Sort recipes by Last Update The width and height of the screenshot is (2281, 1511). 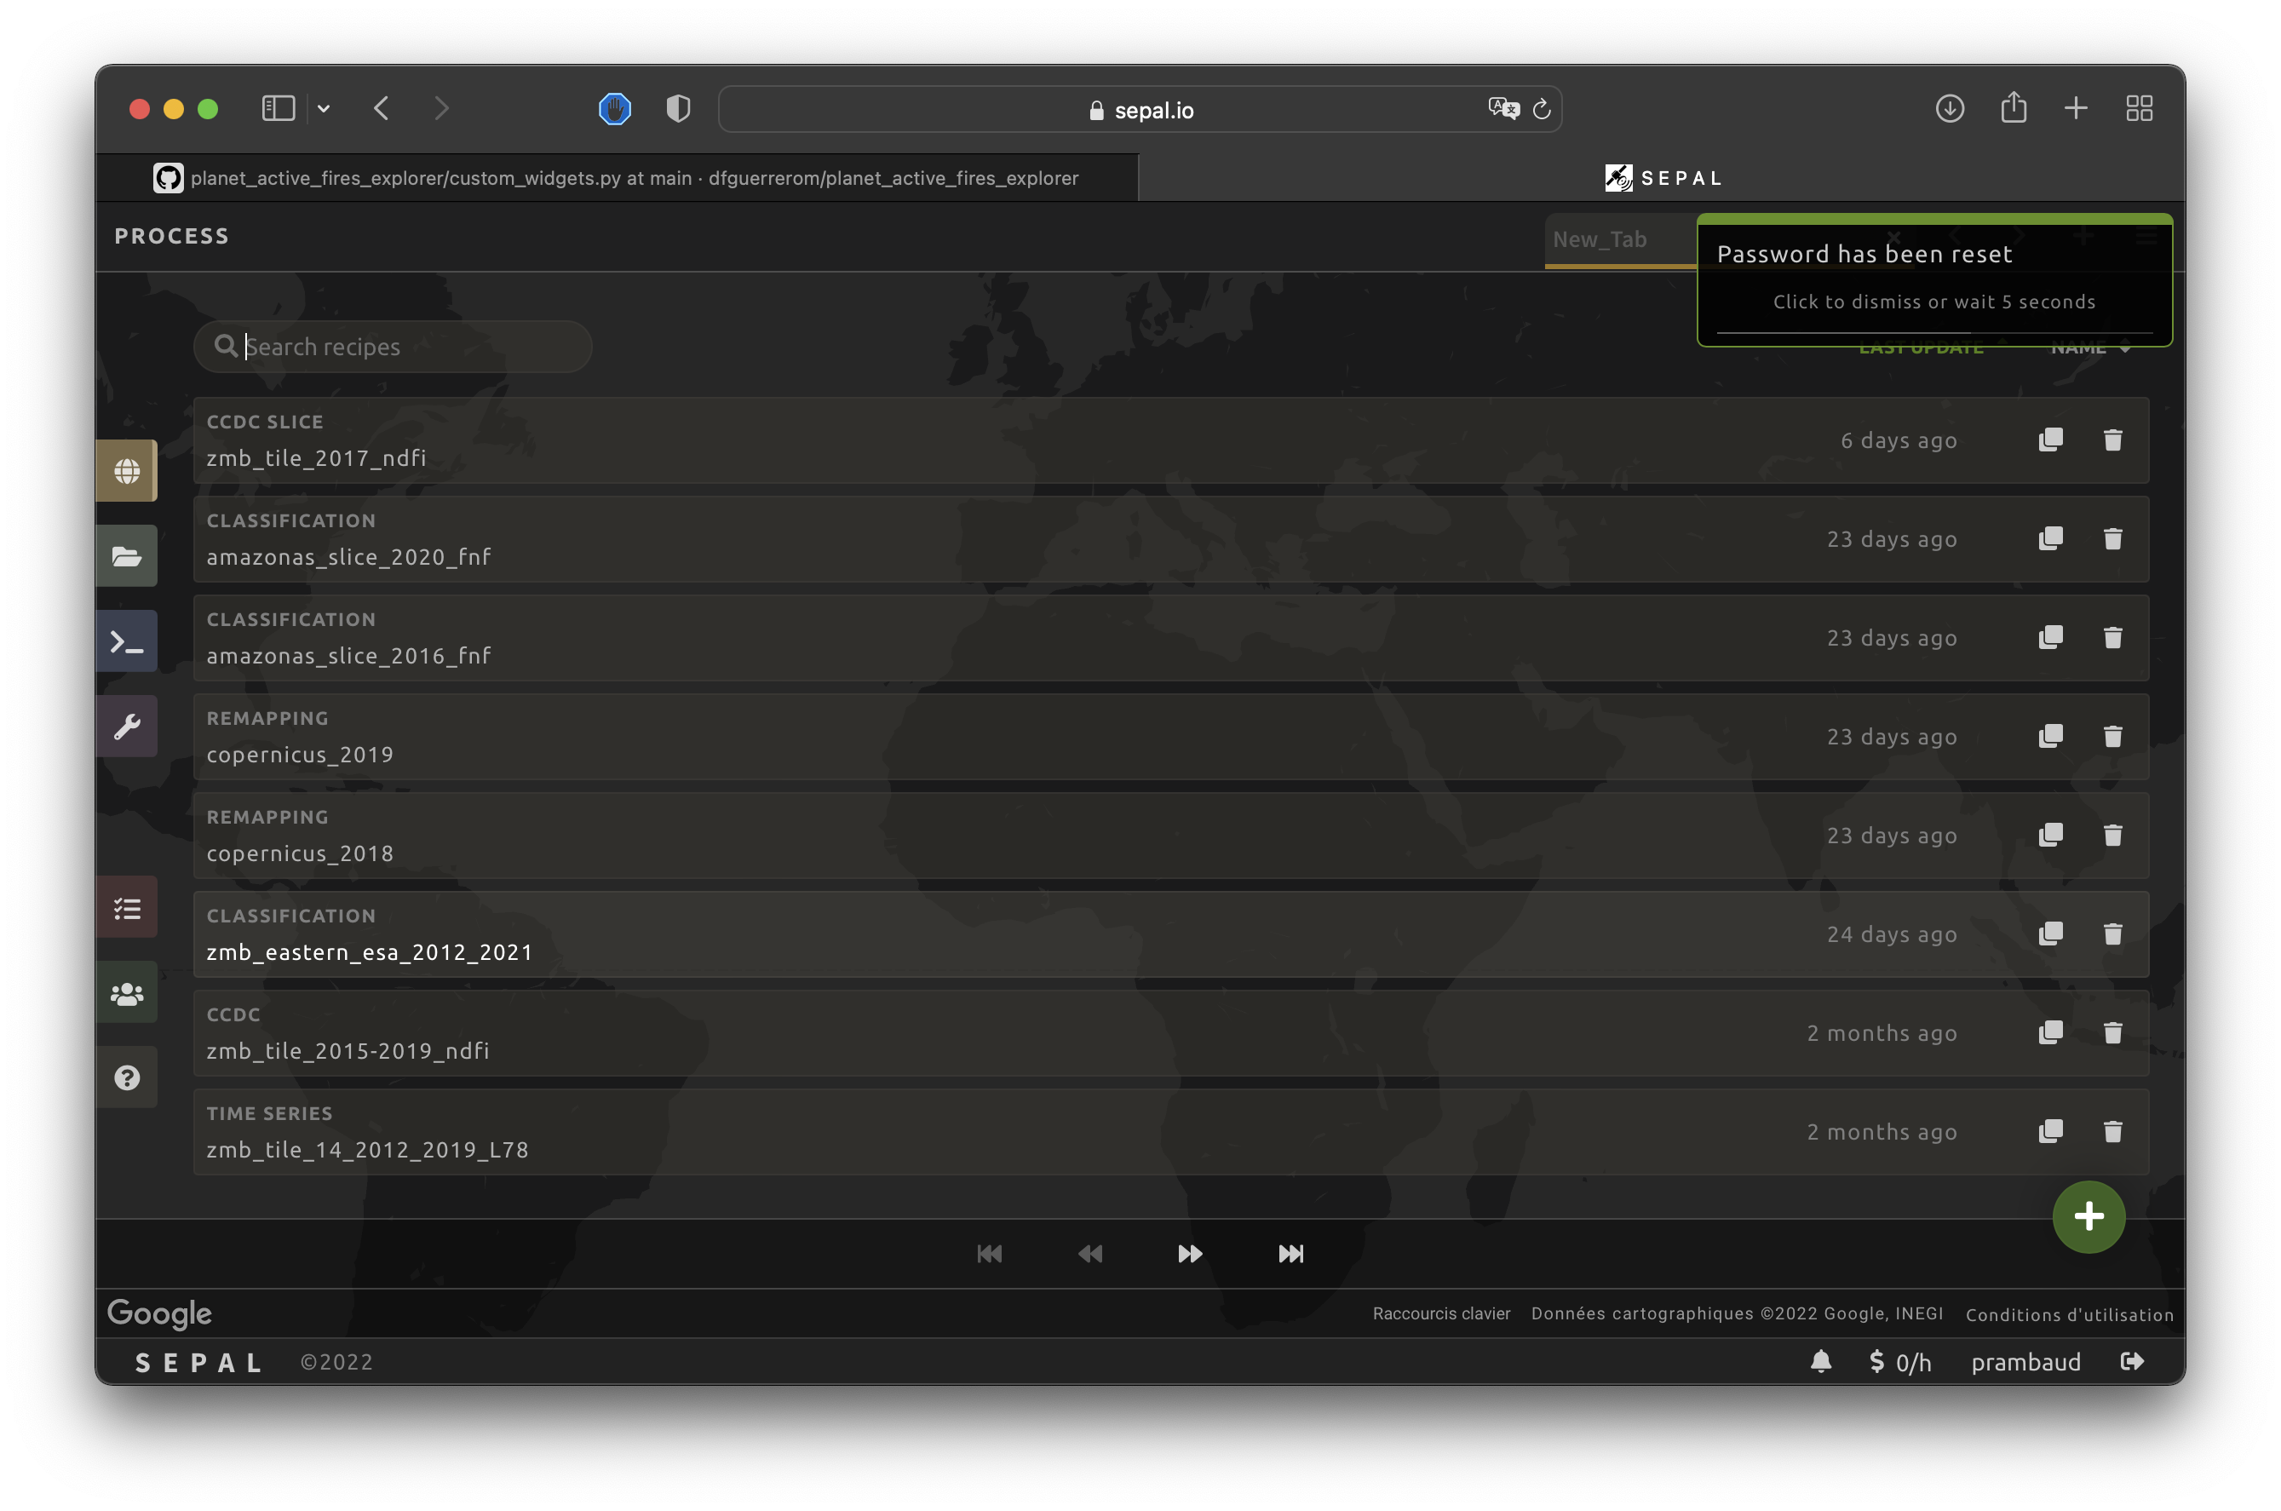[x=1920, y=349]
